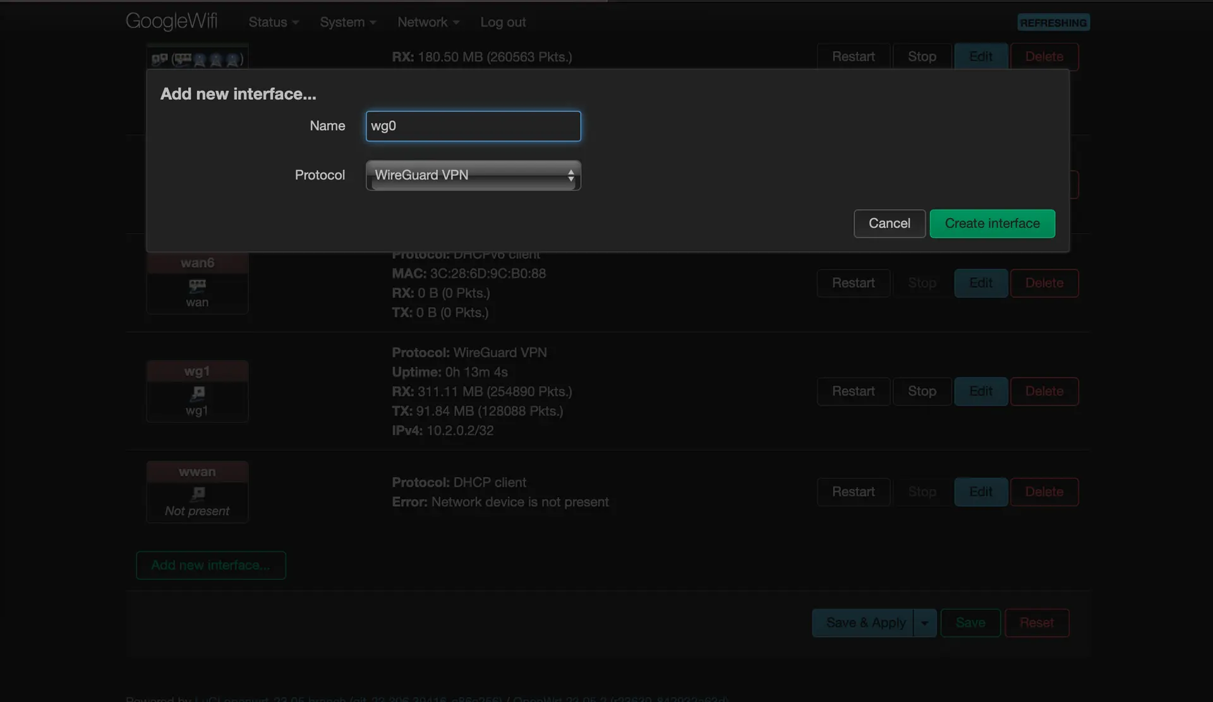Image resolution: width=1213 pixels, height=702 pixels.
Task: Focus the Name field containing wg0
Action: click(x=473, y=126)
